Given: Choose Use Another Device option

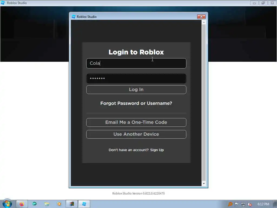Looking at the screenshot, I should tap(136, 134).
